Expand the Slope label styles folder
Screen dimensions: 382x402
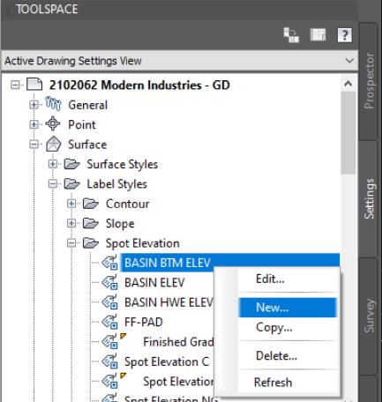(71, 223)
